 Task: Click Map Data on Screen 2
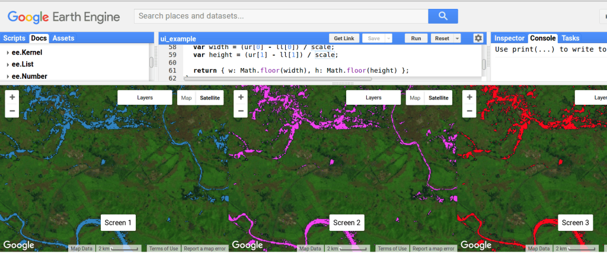(310, 249)
